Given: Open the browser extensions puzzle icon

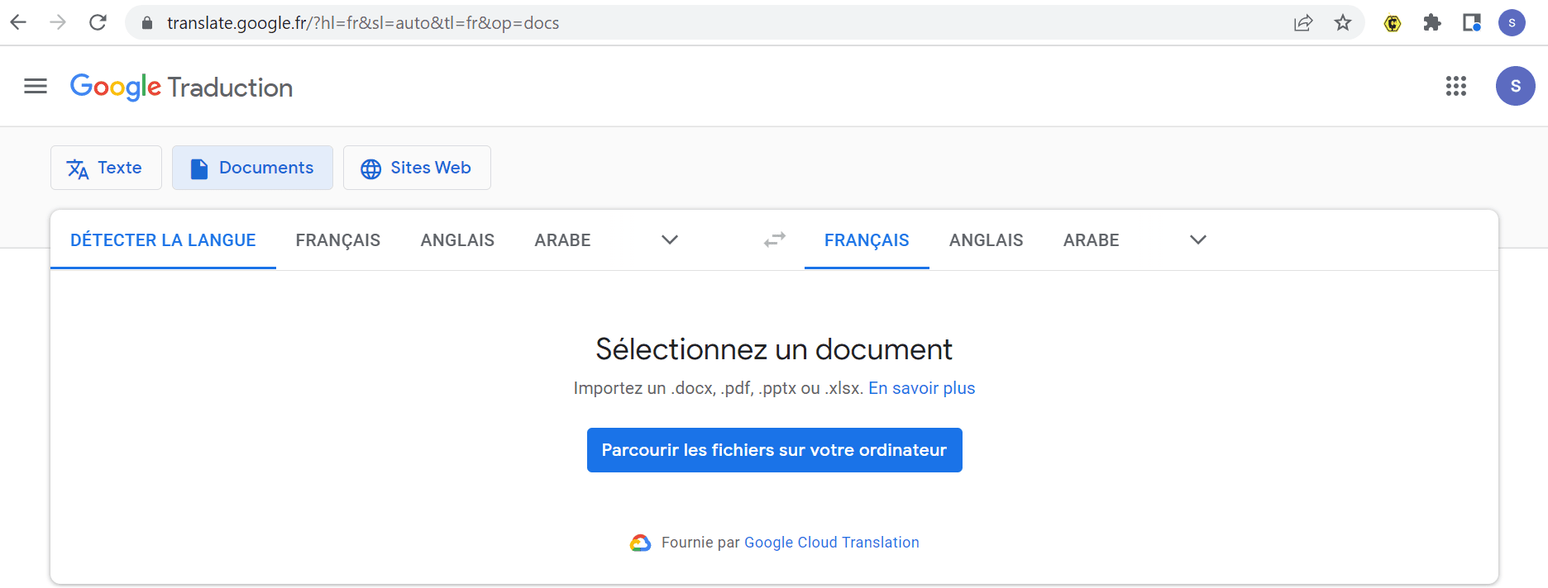Looking at the screenshot, I should click(x=1432, y=23).
